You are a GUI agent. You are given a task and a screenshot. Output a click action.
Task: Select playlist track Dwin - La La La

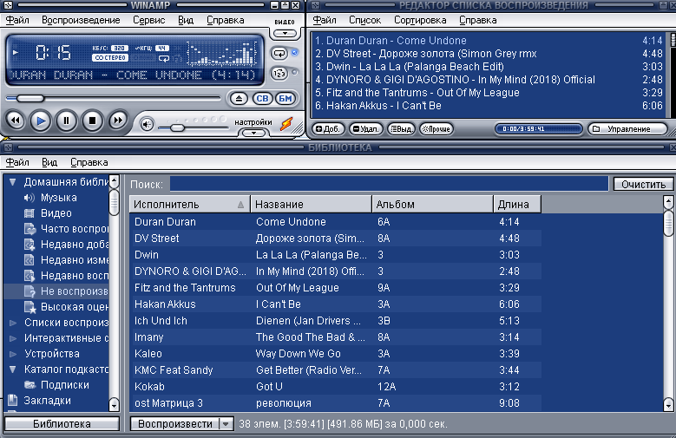click(489, 67)
